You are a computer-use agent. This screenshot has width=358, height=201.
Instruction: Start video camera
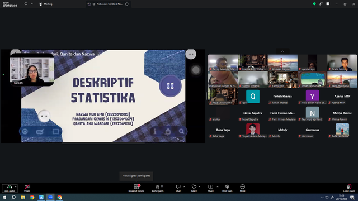coord(27,188)
